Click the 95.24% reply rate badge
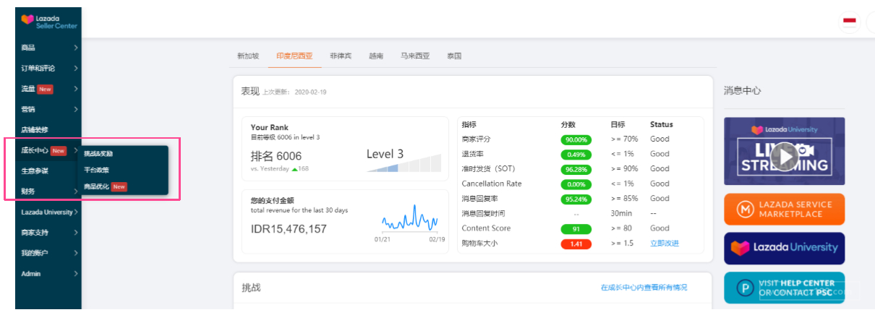The width and height of the screenshot is (875, 315). [576, 199]
